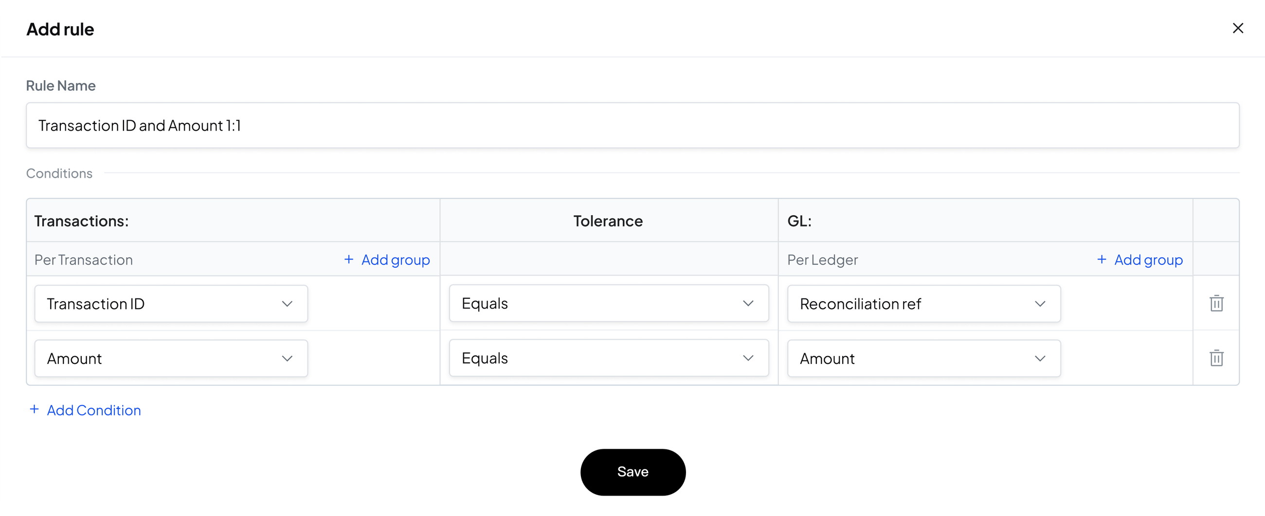Delete the Transaction ID condition row

(x=1216, y=303)
